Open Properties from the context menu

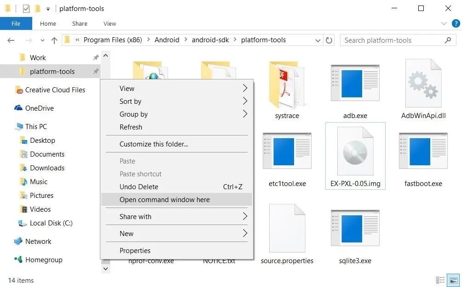[x=177, y=251]
